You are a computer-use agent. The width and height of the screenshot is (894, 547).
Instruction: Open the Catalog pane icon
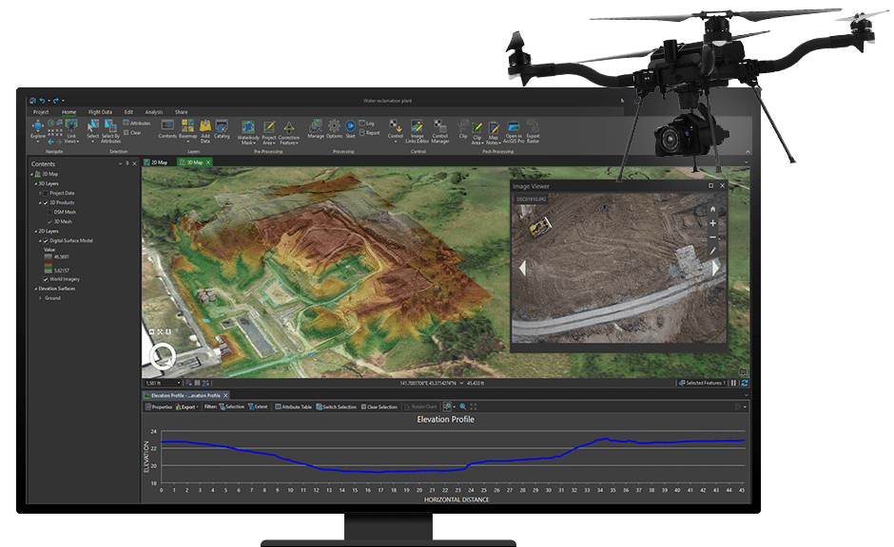222,127
